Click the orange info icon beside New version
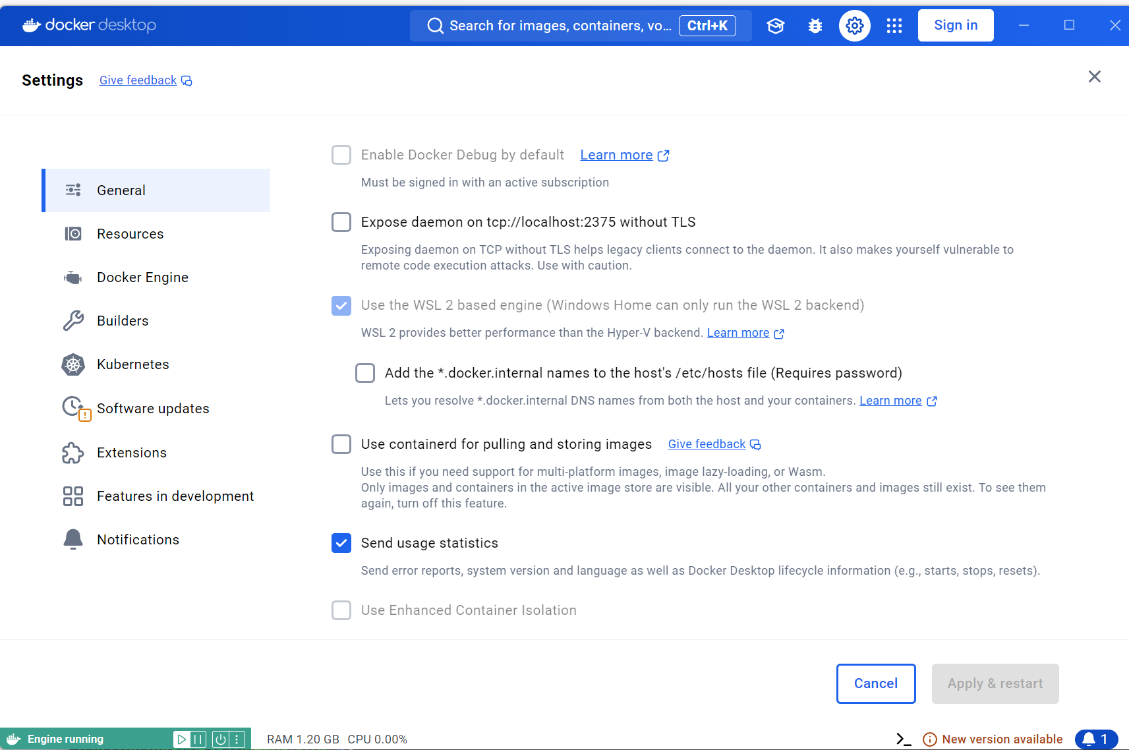 pyautogui.click(x=930, y=739)
